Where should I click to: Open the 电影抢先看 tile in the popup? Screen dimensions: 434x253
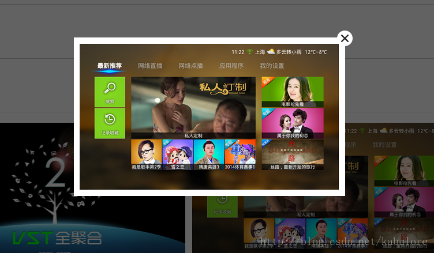point(293,92)
